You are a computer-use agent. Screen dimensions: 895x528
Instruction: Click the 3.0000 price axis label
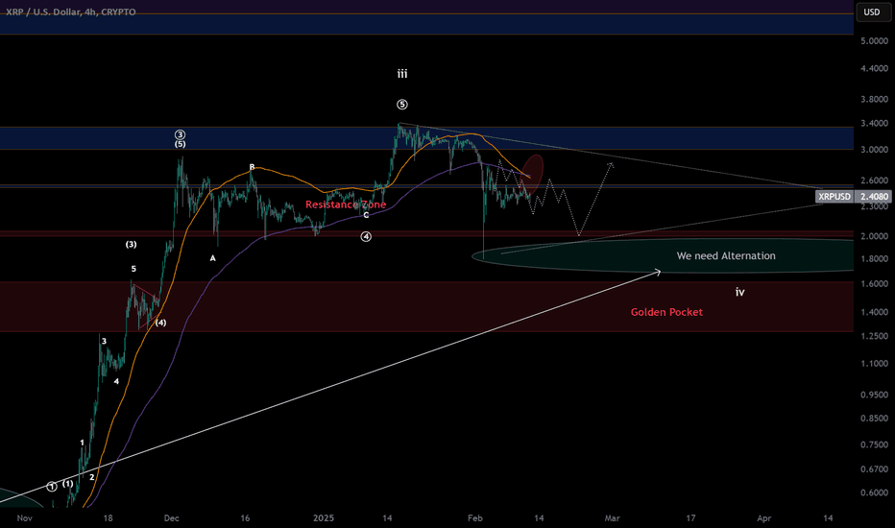875,150
